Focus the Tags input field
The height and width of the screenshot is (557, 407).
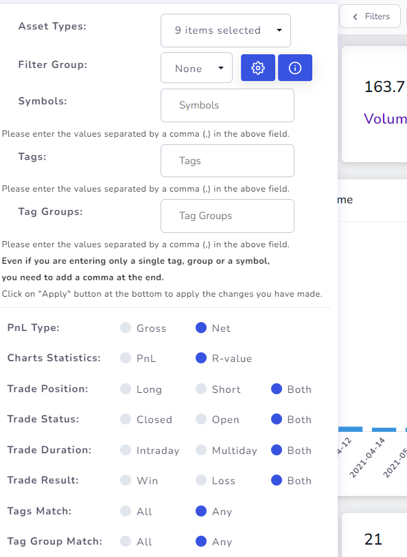(x=227, y=161)
